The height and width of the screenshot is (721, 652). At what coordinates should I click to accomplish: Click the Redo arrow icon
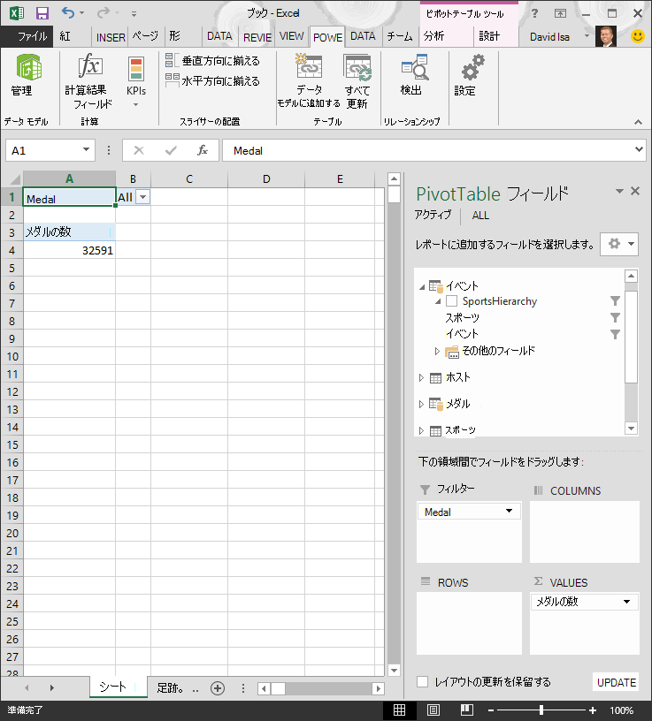click(103, 13)
